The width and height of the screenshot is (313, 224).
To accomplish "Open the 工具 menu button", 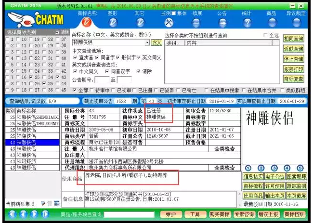I will (195, 214).
